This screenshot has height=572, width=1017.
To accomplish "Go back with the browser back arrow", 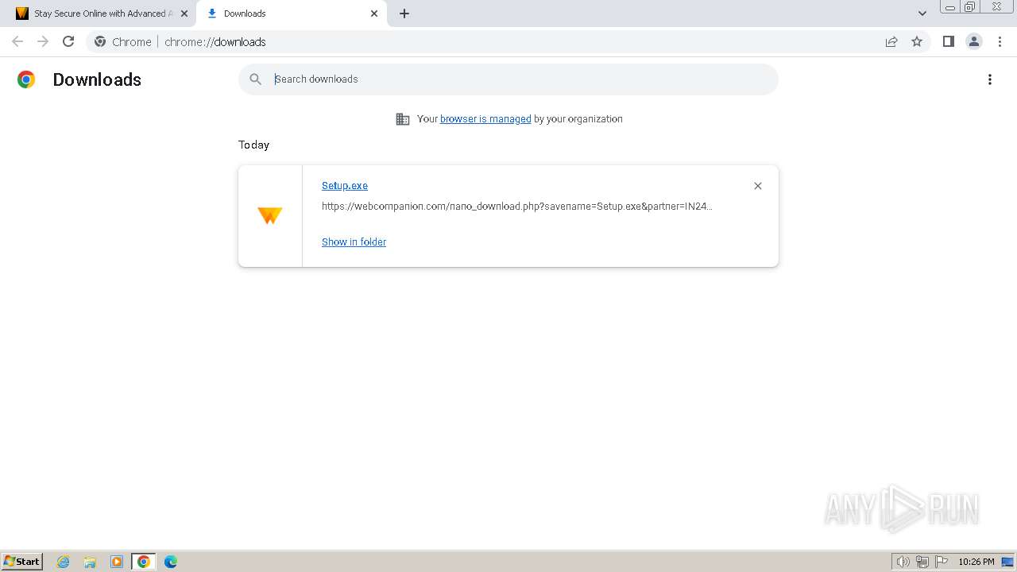I will coord(17,41).
